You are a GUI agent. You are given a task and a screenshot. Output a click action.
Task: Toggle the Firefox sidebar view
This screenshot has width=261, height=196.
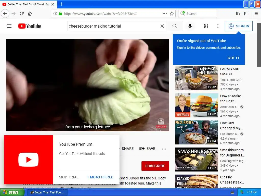(246, 14)
